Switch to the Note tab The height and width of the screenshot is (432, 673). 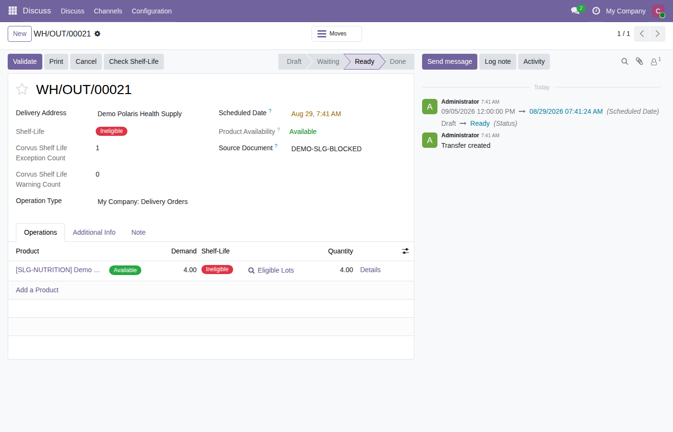point(138,232)
